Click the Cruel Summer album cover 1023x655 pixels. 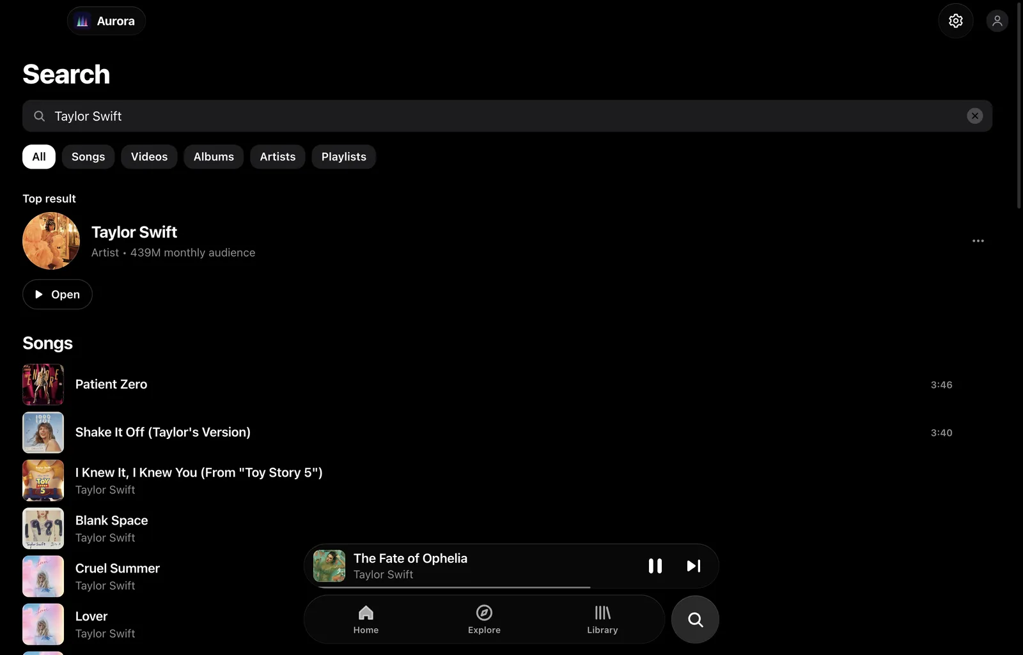pos(43,576)
